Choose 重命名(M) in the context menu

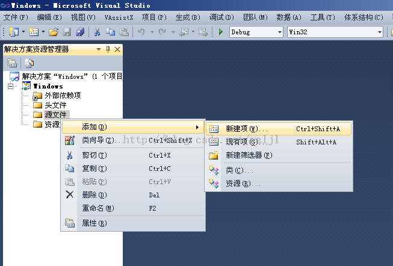pos(133,208)
